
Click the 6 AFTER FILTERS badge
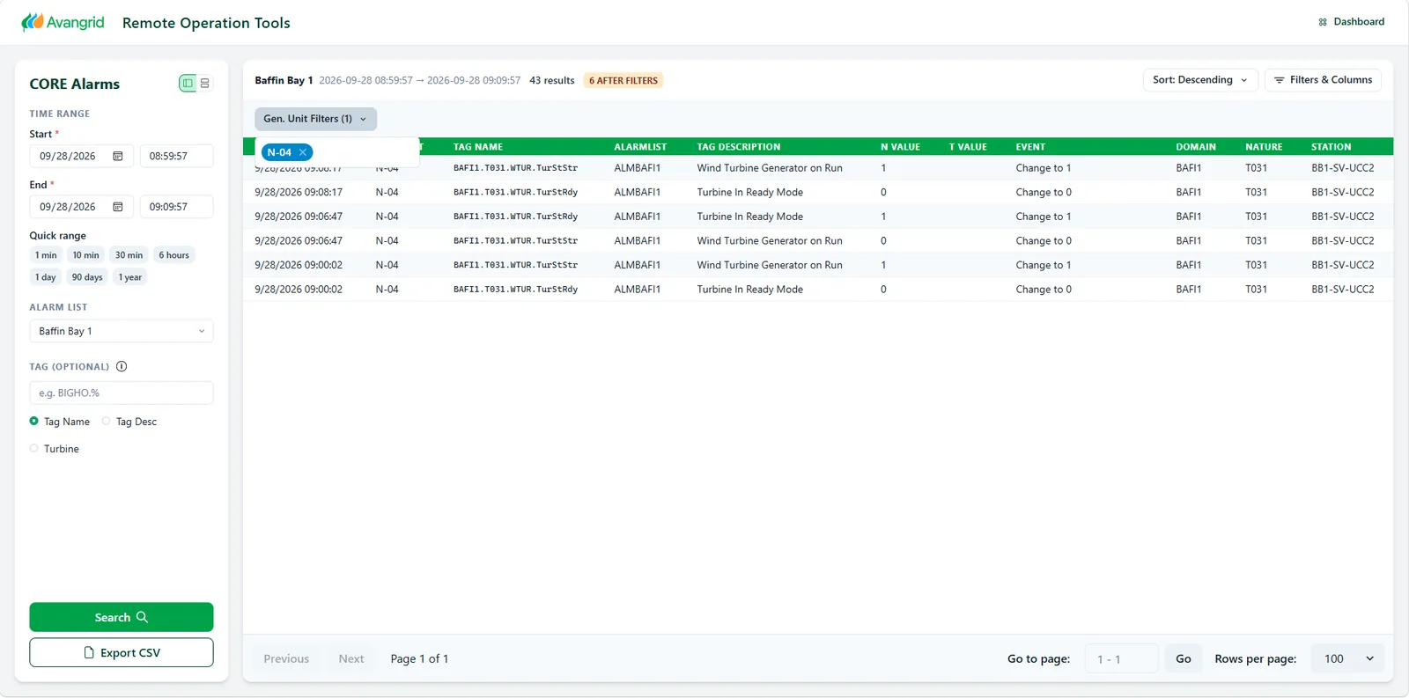[x=623, y=81]
